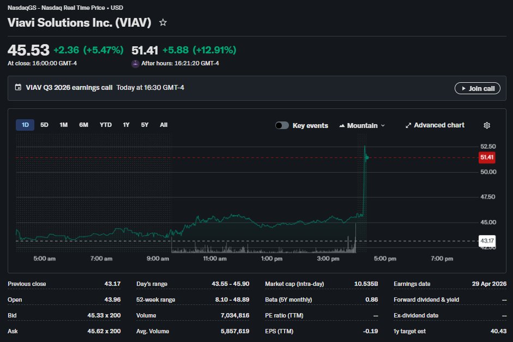This screenshot has width=513, height=342.
Task: Click the earnings call calendar icon
Action: pos(19,87)
